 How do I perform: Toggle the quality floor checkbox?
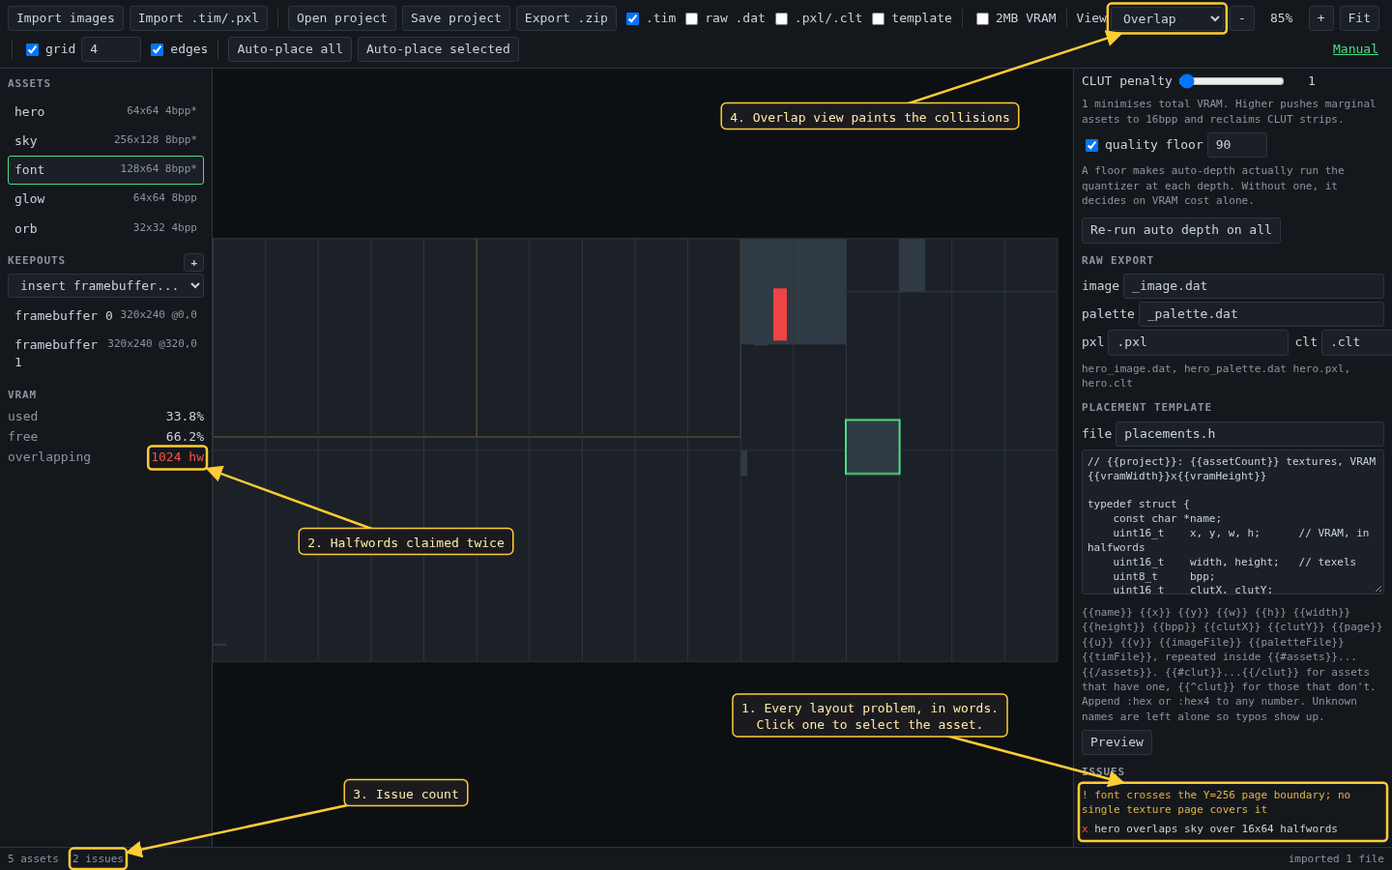(x=1091, y=145)
